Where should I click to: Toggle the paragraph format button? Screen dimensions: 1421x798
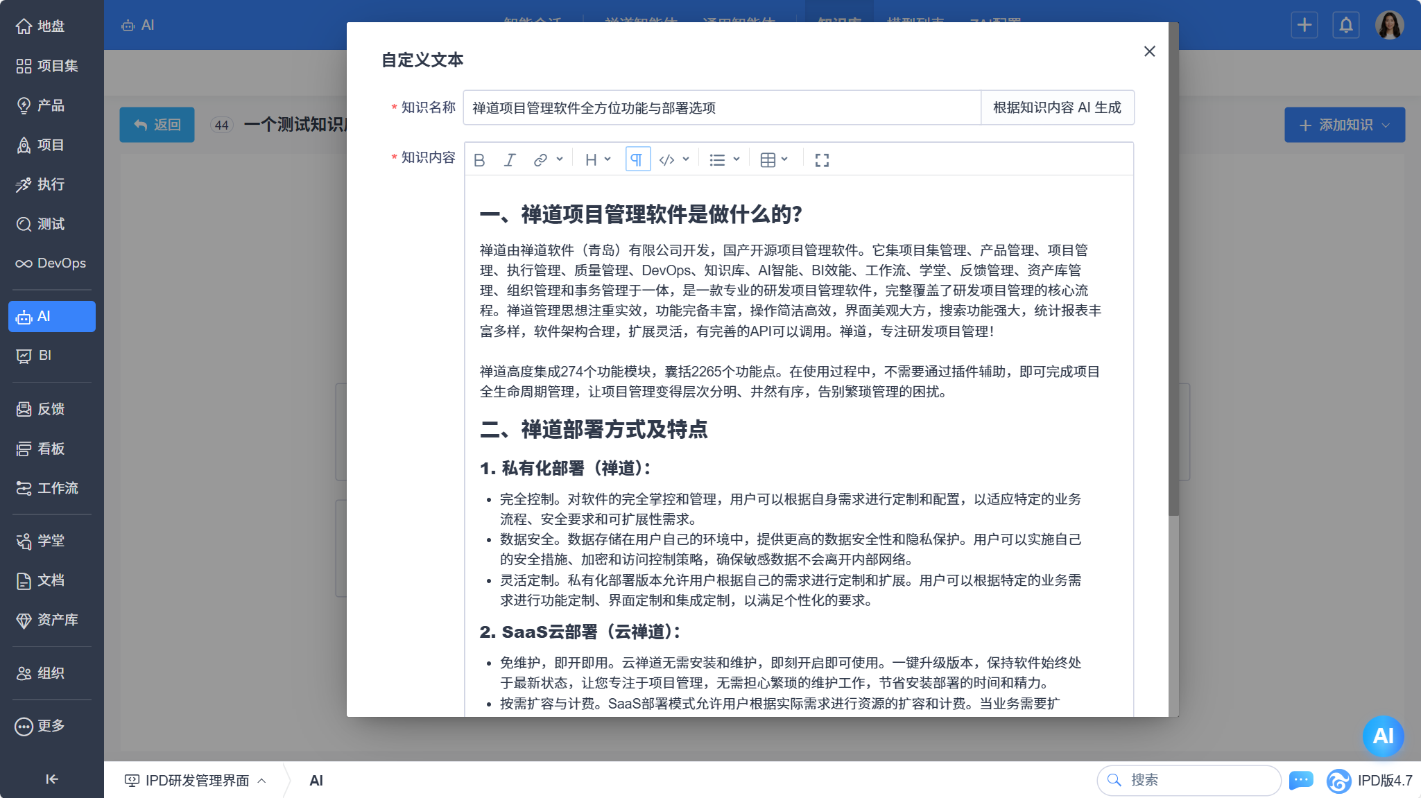637,160
